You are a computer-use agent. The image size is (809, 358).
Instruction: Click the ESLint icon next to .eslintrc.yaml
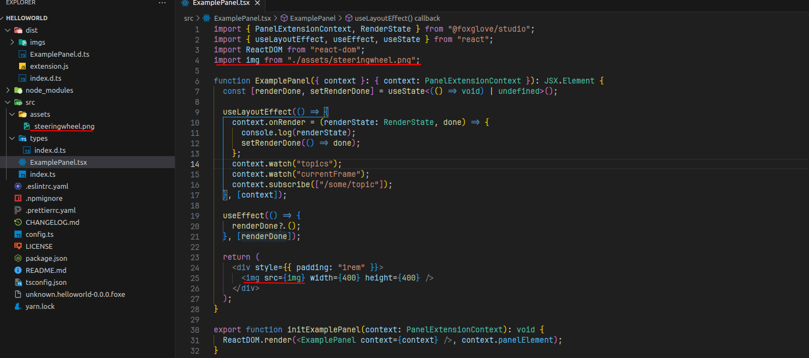point(16,186)
